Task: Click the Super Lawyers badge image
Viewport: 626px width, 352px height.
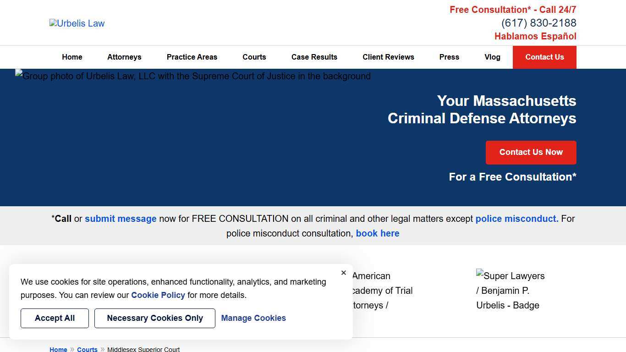Action: (x=510, y=290)
